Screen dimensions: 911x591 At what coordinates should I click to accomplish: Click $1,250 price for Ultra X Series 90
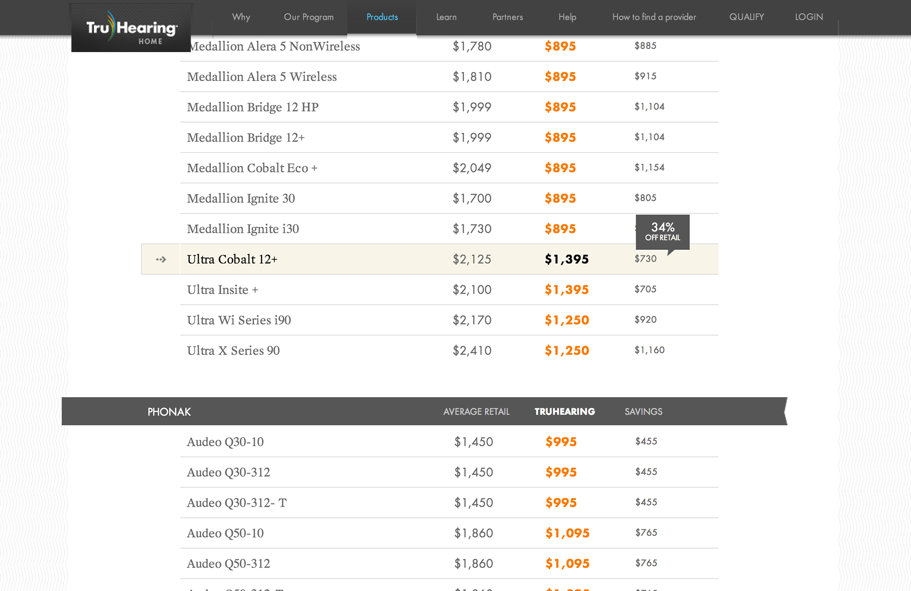click(567, 351)
